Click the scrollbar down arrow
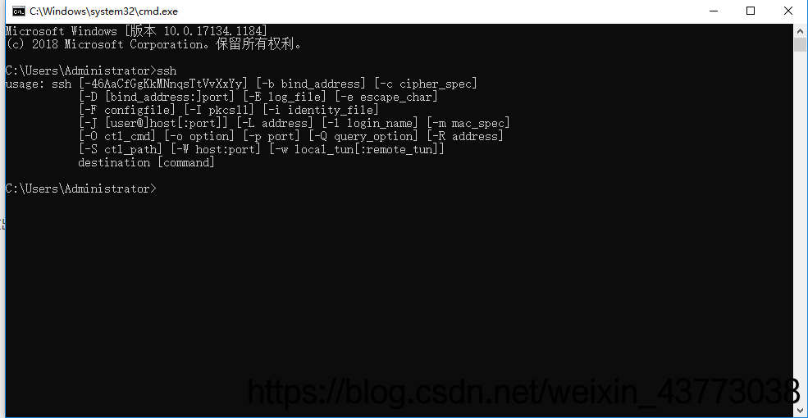This screenshot has width=808, height=418. (800, 411)
